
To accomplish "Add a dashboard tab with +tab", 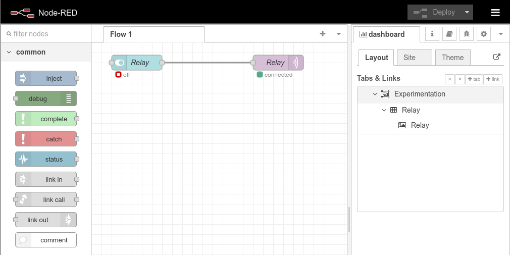I will 474,79.
